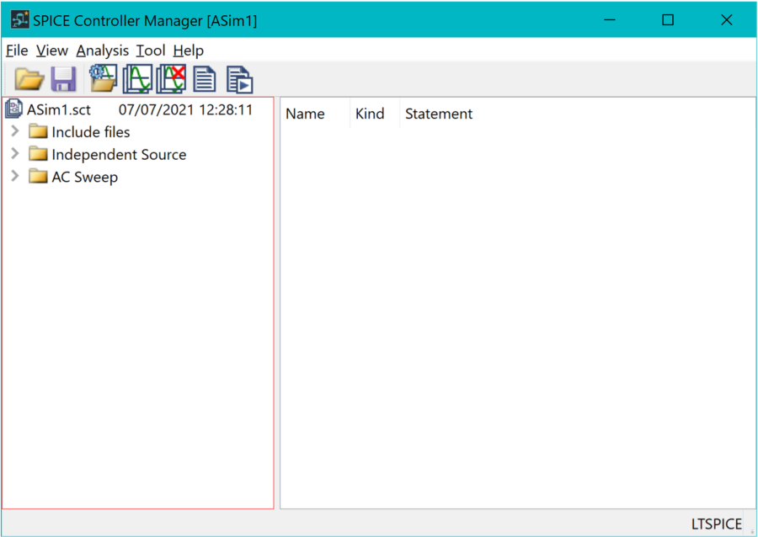Click the waveform icon with red X
This screenshot has width=758, height=537.
(171, 79)
